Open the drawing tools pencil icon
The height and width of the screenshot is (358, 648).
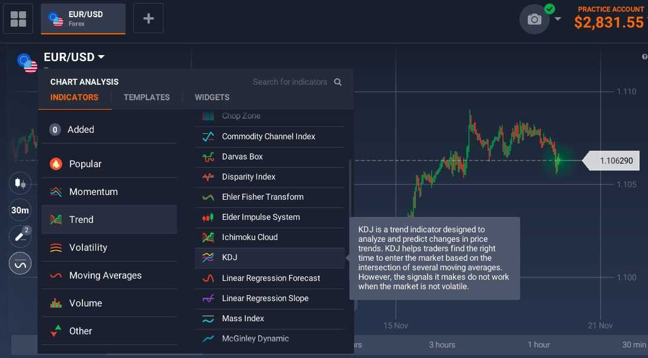[20, 236]
